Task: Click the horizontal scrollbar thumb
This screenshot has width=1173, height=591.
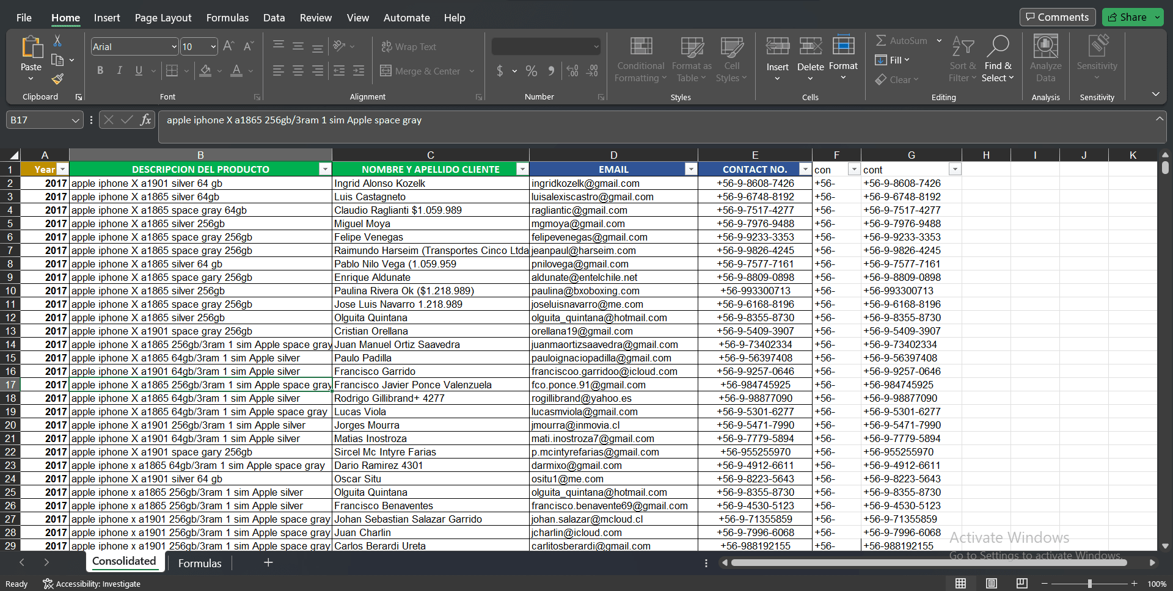Action: 929,562
